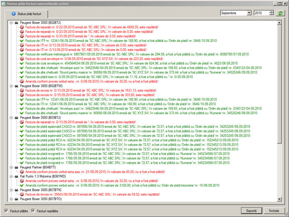
Task: Click the scrollbar down arrow of the list
Action: coord(279,199)
